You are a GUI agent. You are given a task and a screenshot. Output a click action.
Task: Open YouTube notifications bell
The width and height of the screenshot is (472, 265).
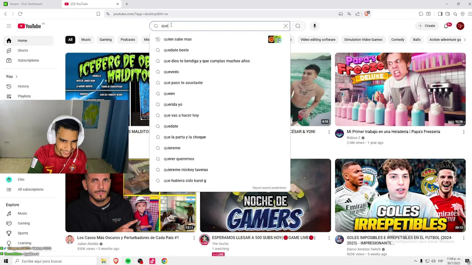coord(447,26)
